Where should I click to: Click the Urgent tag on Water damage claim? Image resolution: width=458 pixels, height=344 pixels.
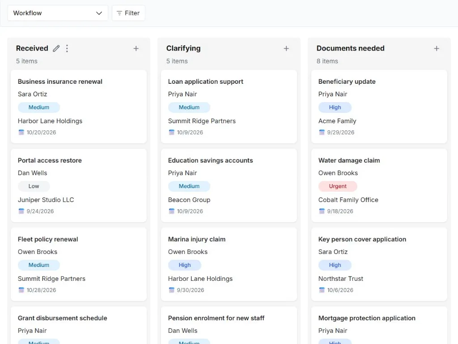tap(338, 186)
